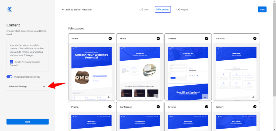Viewport: 276px width, 131px height.
Task: Deselect the Pricing page checkmark
Action: 110,107
